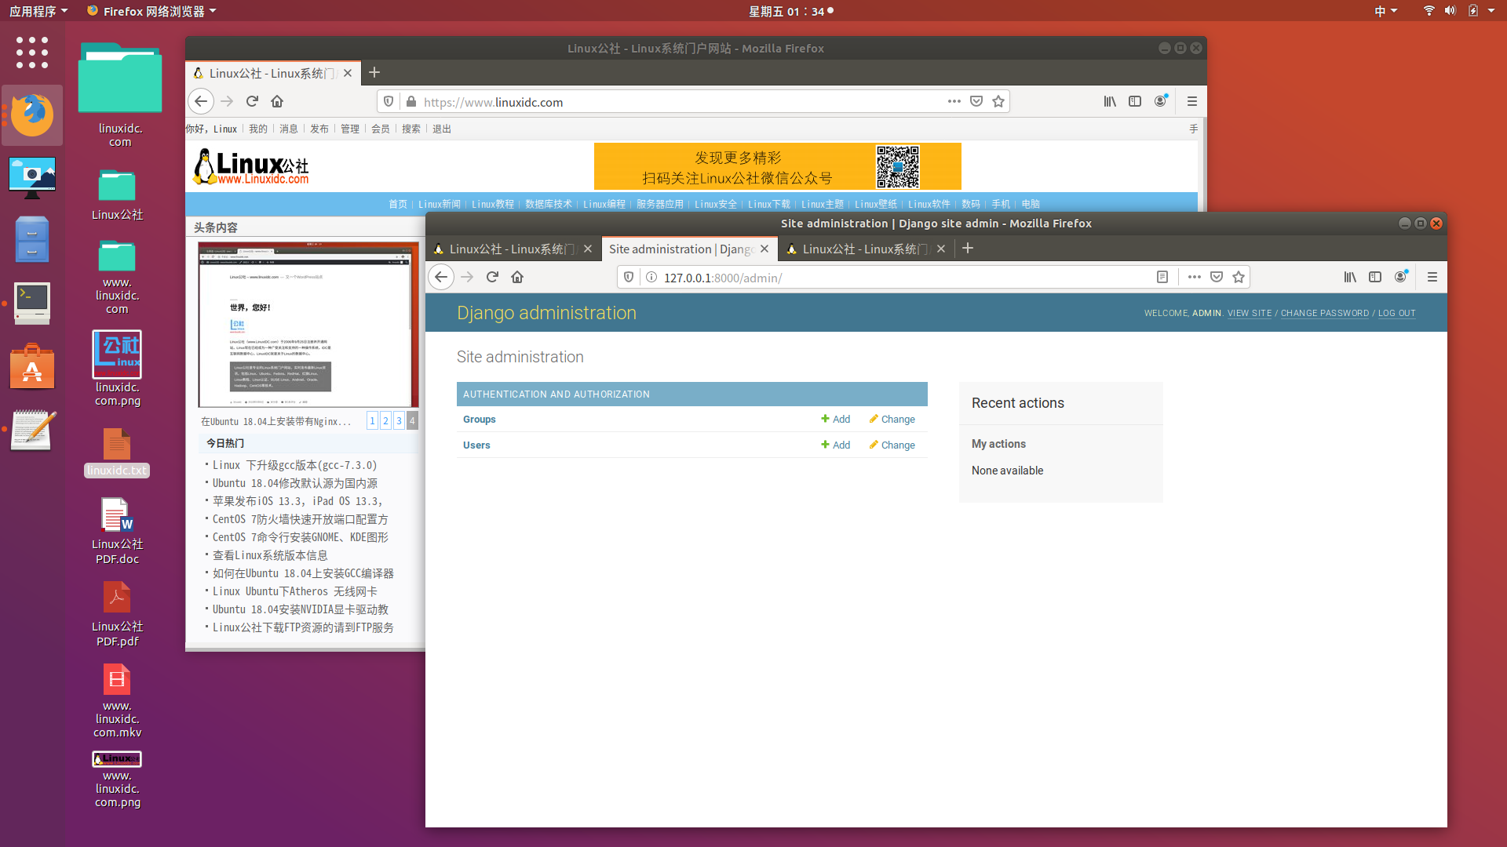Open hamburger menu in linuxidc Firefox window

(x=1192, y=101)
